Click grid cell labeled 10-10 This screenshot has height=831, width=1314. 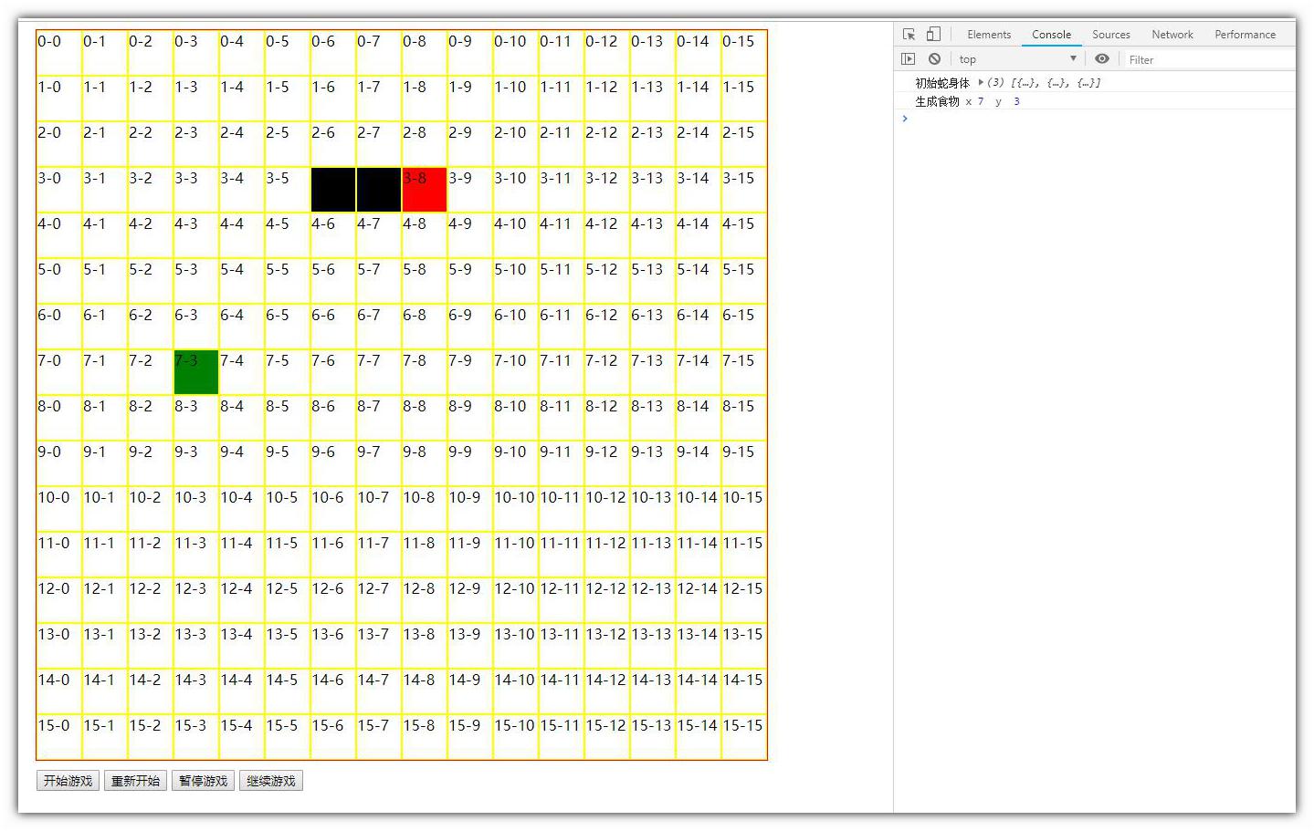(515, 509)
